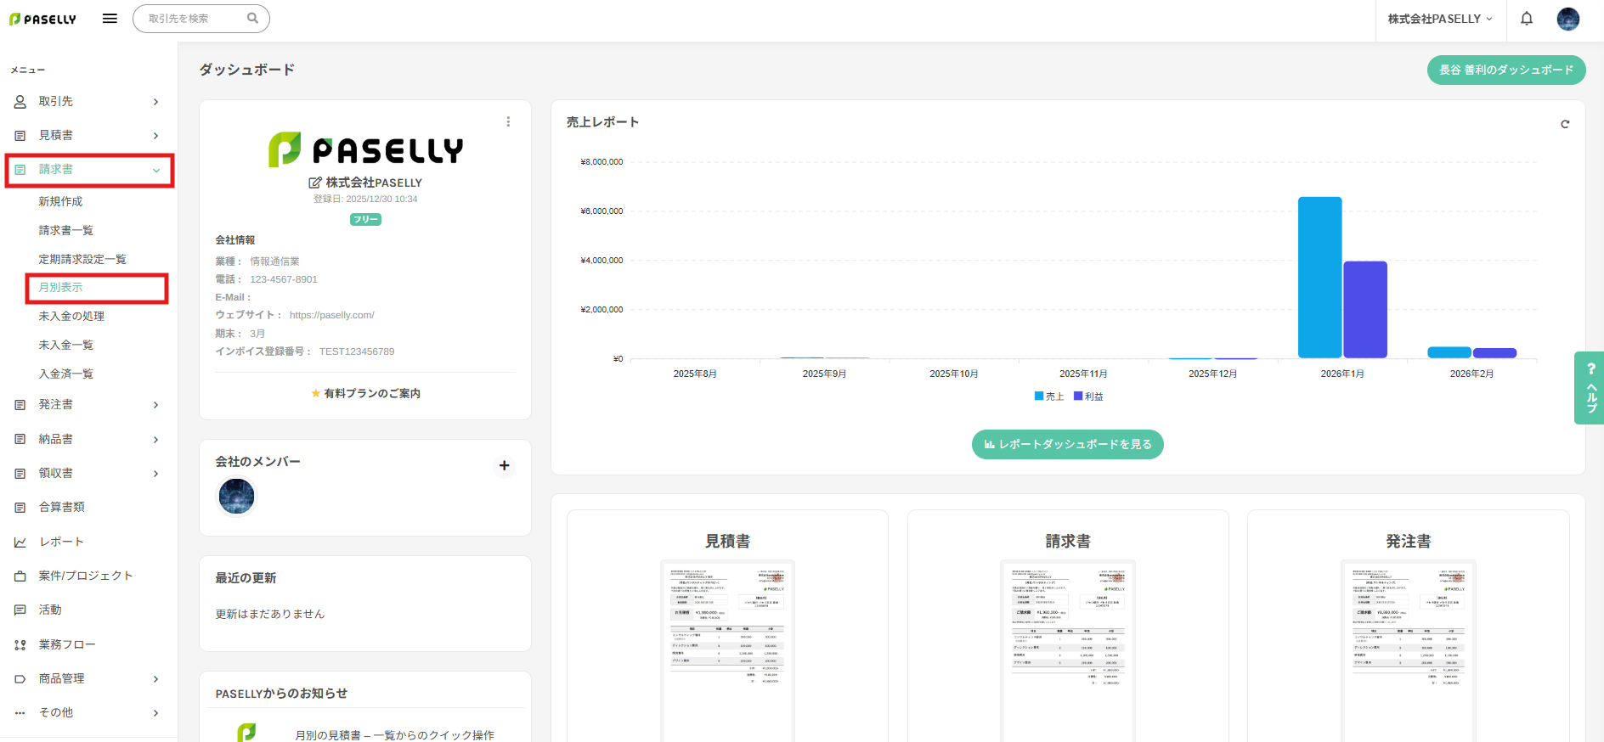Open 有料プランのご案内 link

tap(365, 393)
